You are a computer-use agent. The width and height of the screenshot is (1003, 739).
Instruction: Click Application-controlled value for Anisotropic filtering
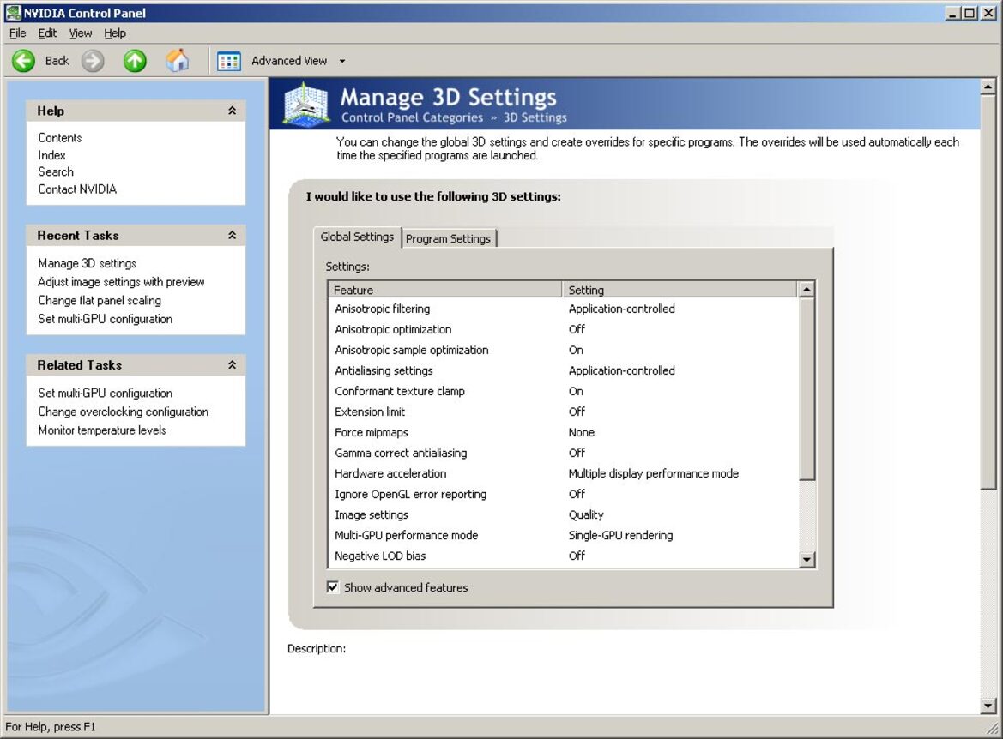[x=621, y=309]
